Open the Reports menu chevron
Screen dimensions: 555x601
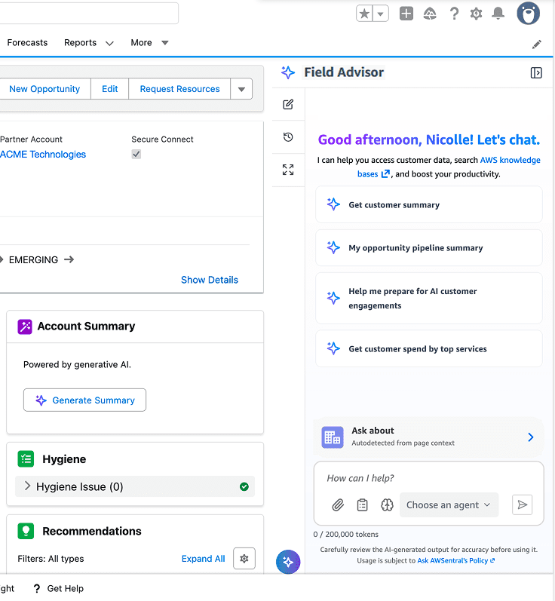tap(109, 43)
